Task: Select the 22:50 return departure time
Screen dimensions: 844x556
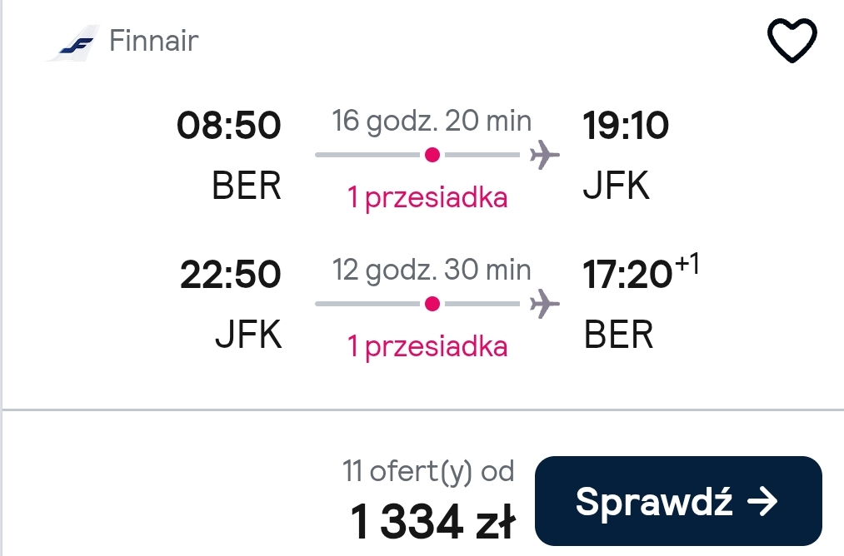Action: click(231, 274)
